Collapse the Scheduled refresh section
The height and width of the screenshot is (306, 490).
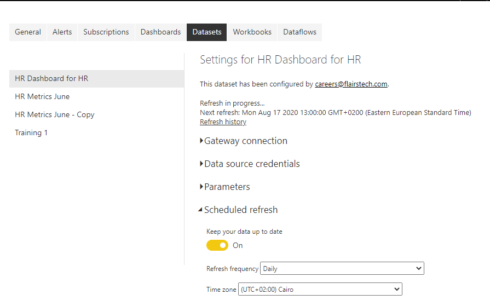click(238, 210)
